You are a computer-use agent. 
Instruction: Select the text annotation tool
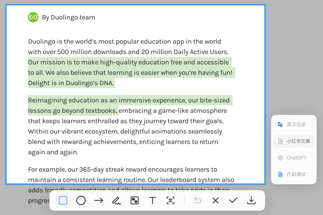[153, 200]
